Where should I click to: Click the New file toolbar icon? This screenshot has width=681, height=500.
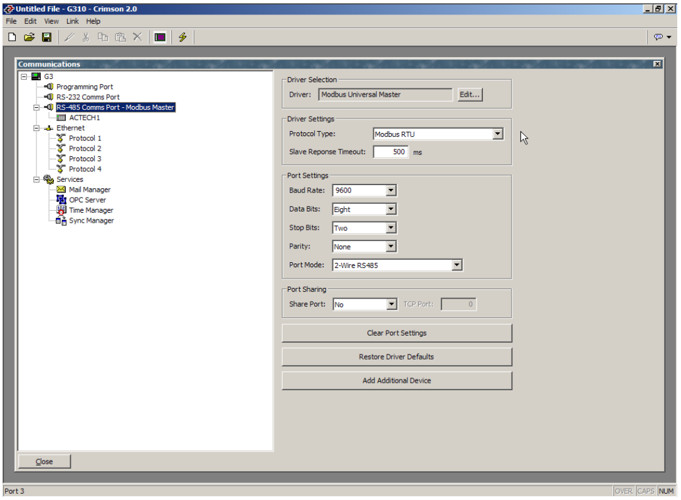[x=12, y=38]
